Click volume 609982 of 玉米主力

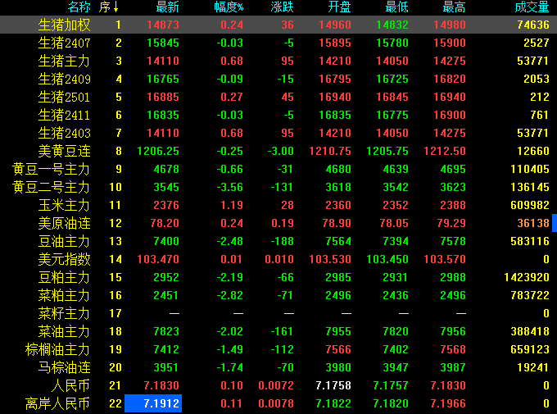[530, 205]
